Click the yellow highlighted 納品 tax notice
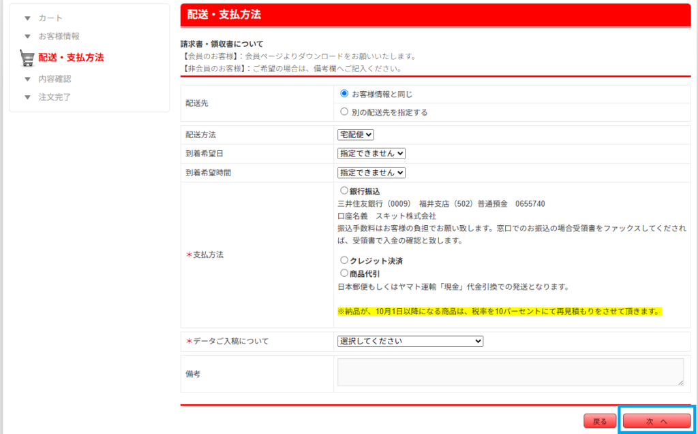Screen dimensions: 698x434 tap(500, 312)
